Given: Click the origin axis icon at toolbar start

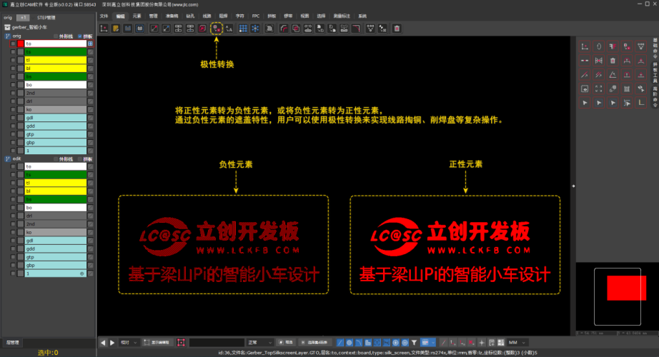Looking at the screenshot, I should (x=104, y=28).
